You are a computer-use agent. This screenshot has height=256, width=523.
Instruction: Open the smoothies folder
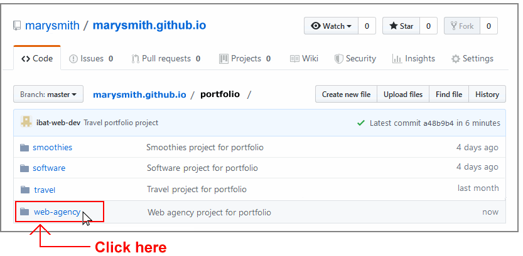pyautogui.click(x=52, y=147)
